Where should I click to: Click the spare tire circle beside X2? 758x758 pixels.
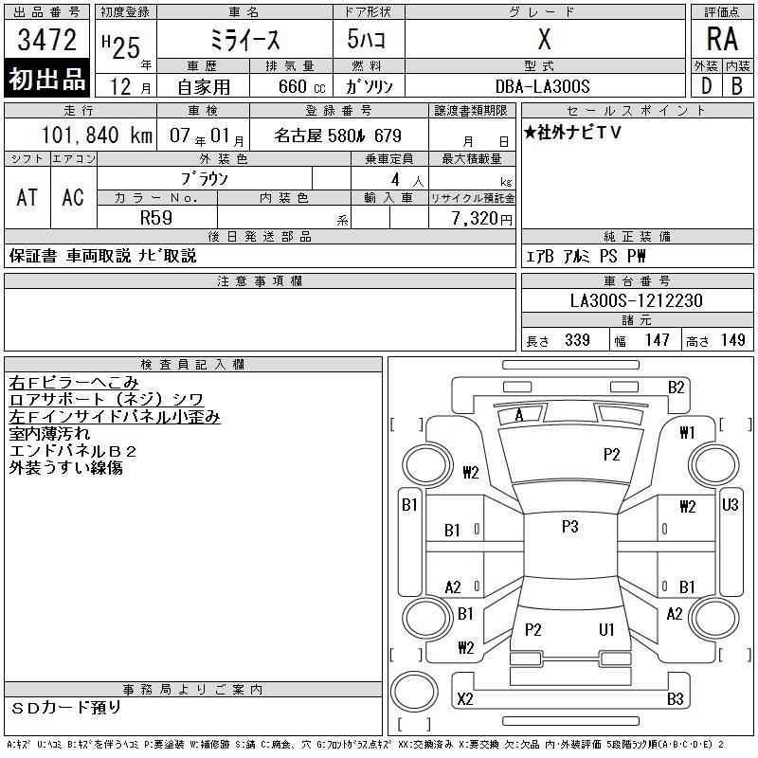[x=414, y=691]
